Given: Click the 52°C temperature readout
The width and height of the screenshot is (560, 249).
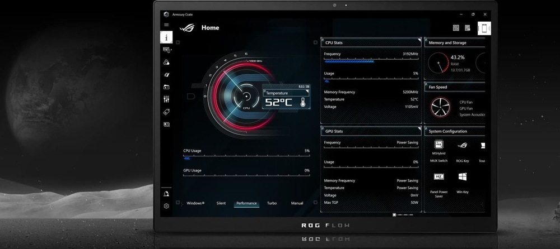Looking at the screenshot, I should 278,103.
